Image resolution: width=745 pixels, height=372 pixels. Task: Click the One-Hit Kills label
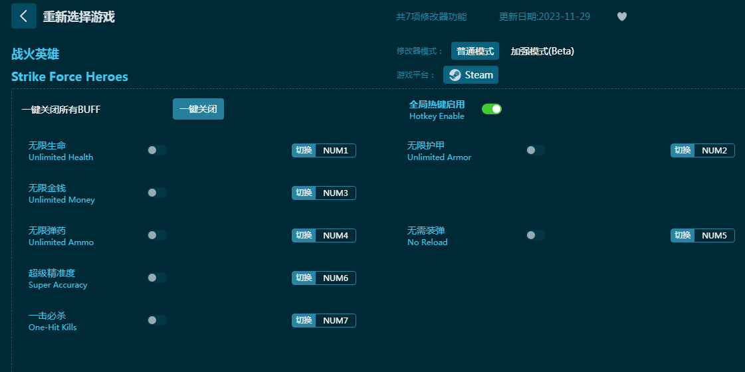point(53,327)
